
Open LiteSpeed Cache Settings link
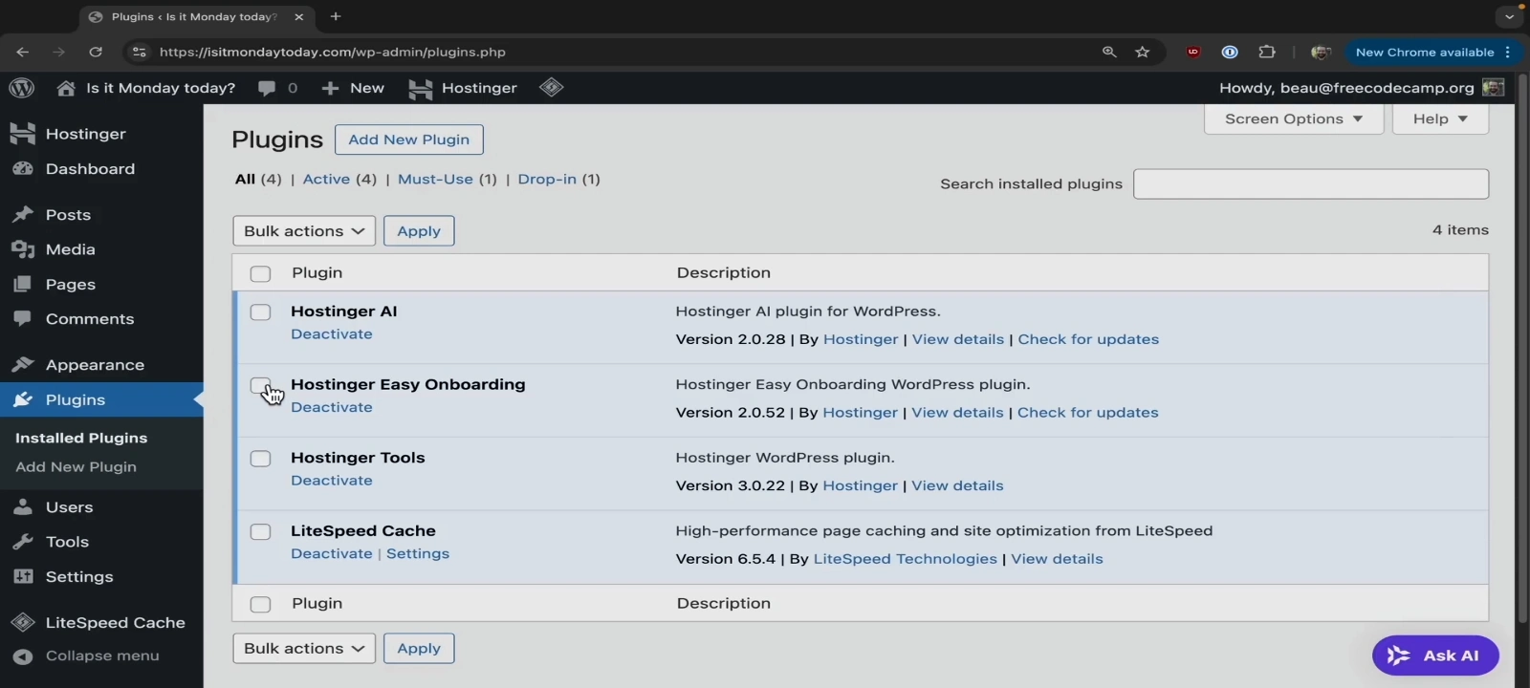click(418, 554)
